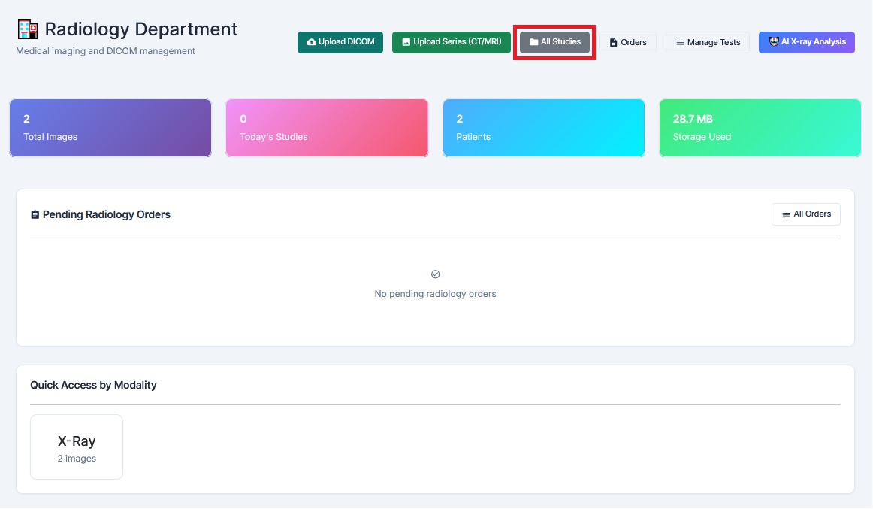Click the image icon on Upload Series
Screen dimensions: 873x509
tap(406, 42)
